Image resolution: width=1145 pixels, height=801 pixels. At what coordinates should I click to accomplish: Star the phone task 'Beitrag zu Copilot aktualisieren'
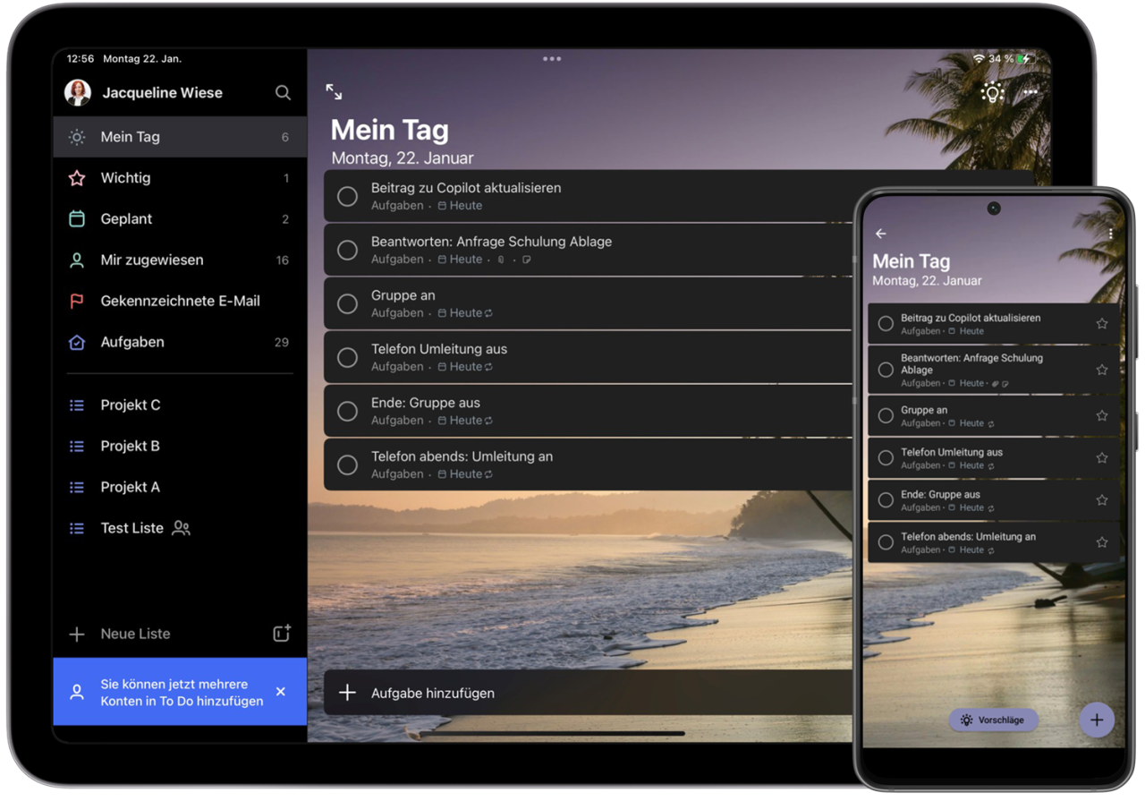coord(1101,324)
